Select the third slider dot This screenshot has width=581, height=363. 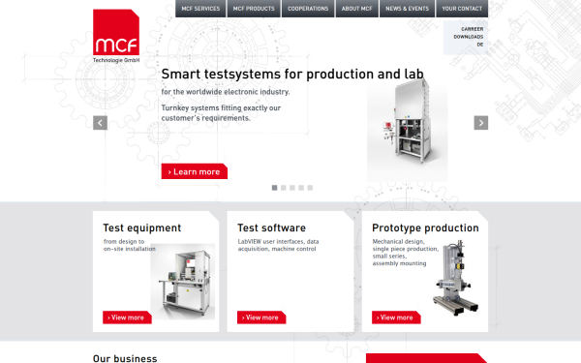click(x=292, y=188)
